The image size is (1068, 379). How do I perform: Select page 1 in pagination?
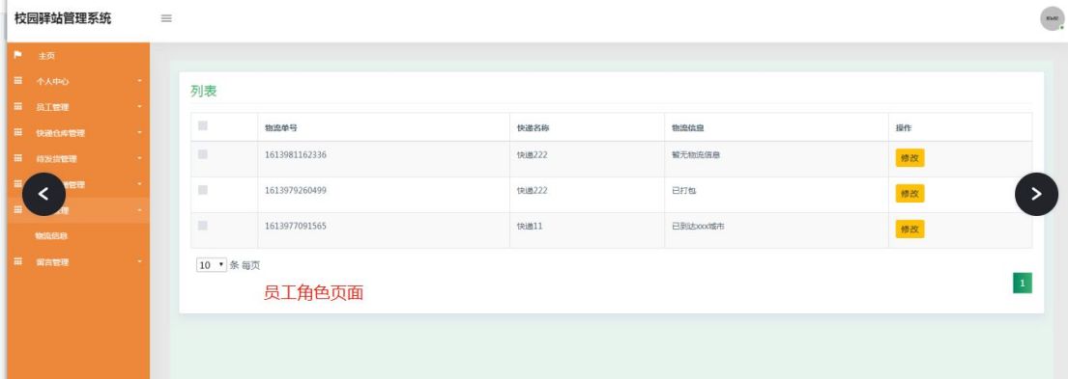tap(1023, 283)
